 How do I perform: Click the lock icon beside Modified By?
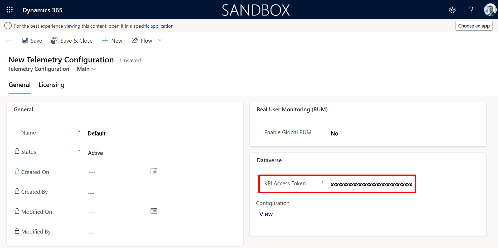point(17,231)
